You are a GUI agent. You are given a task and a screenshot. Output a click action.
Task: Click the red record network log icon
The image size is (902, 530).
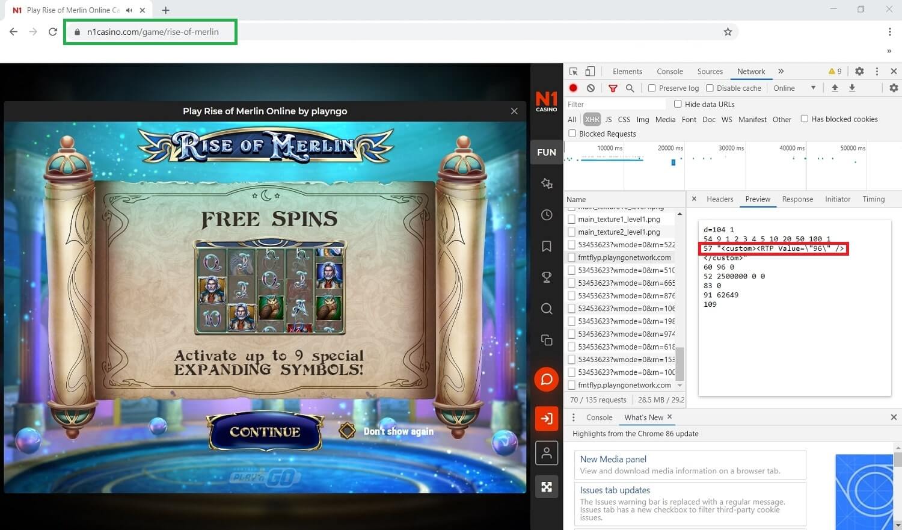pyautogui.click(x=573, y=88)
